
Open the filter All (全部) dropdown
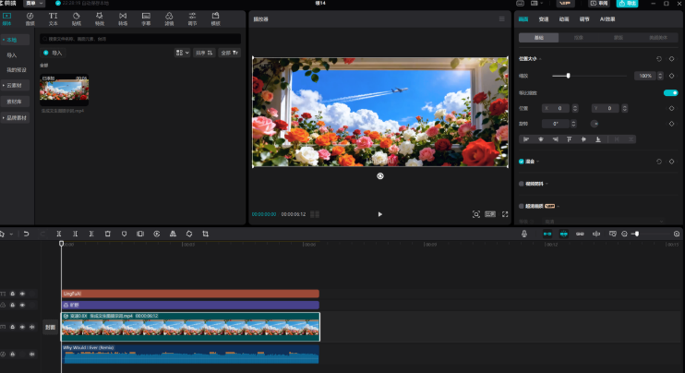tap(230, 53)
